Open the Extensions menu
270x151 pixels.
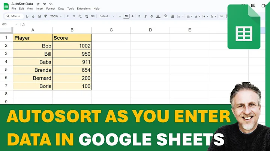click(84, 9)
